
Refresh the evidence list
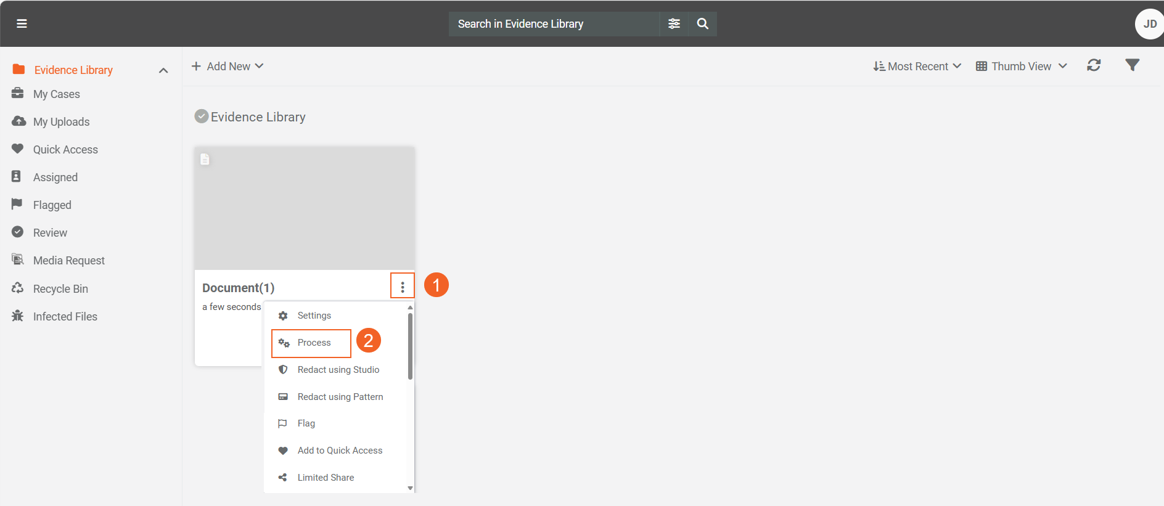point(1094,65)
